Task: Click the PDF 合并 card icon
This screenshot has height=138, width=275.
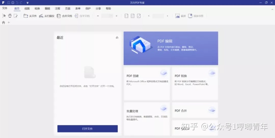Action: click(x=212, y=110)
